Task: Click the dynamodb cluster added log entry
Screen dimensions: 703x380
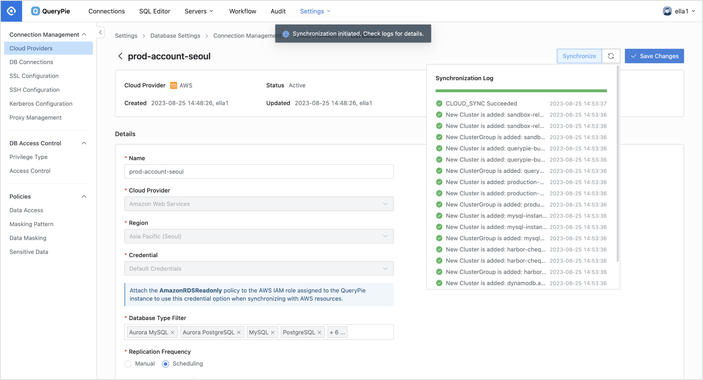Action: pyautogui.click(x=521, y=283)
